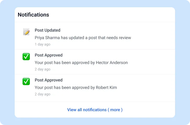Click "2 day ago" under Robert Kim's approval
The height and width of the screenshot is (125, 190).
(x=43, y=95)
